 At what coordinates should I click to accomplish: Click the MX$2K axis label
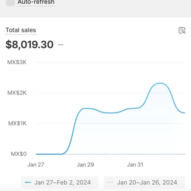tap(17, 93)
